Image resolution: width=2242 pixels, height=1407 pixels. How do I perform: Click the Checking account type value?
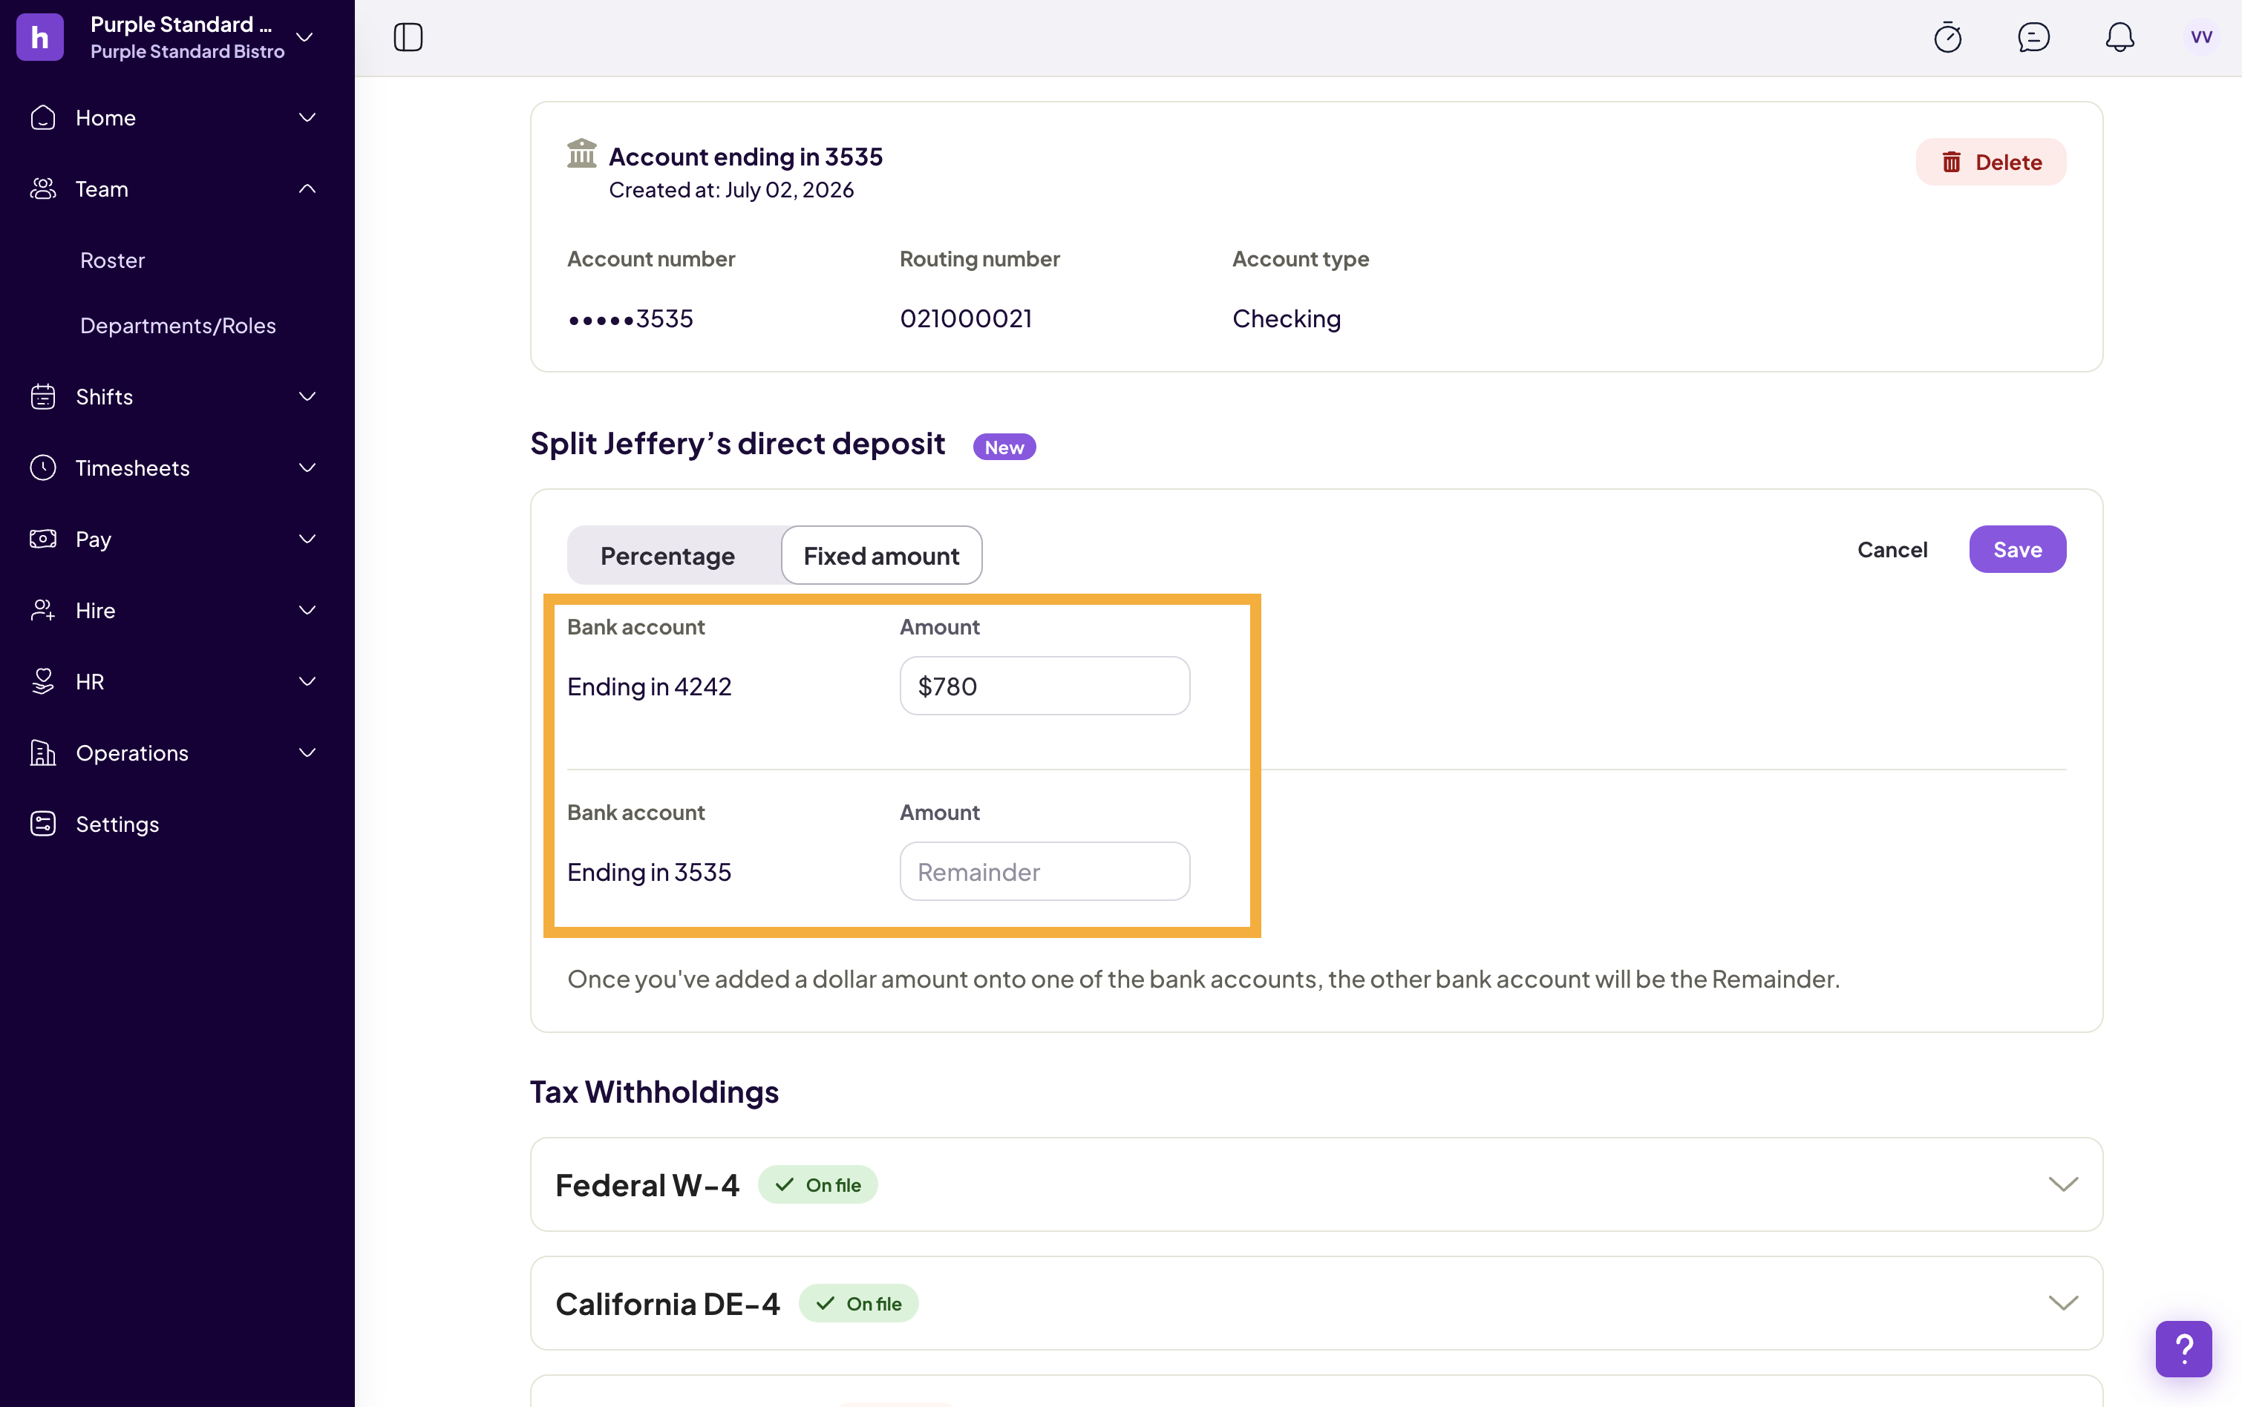(1287, 318)
